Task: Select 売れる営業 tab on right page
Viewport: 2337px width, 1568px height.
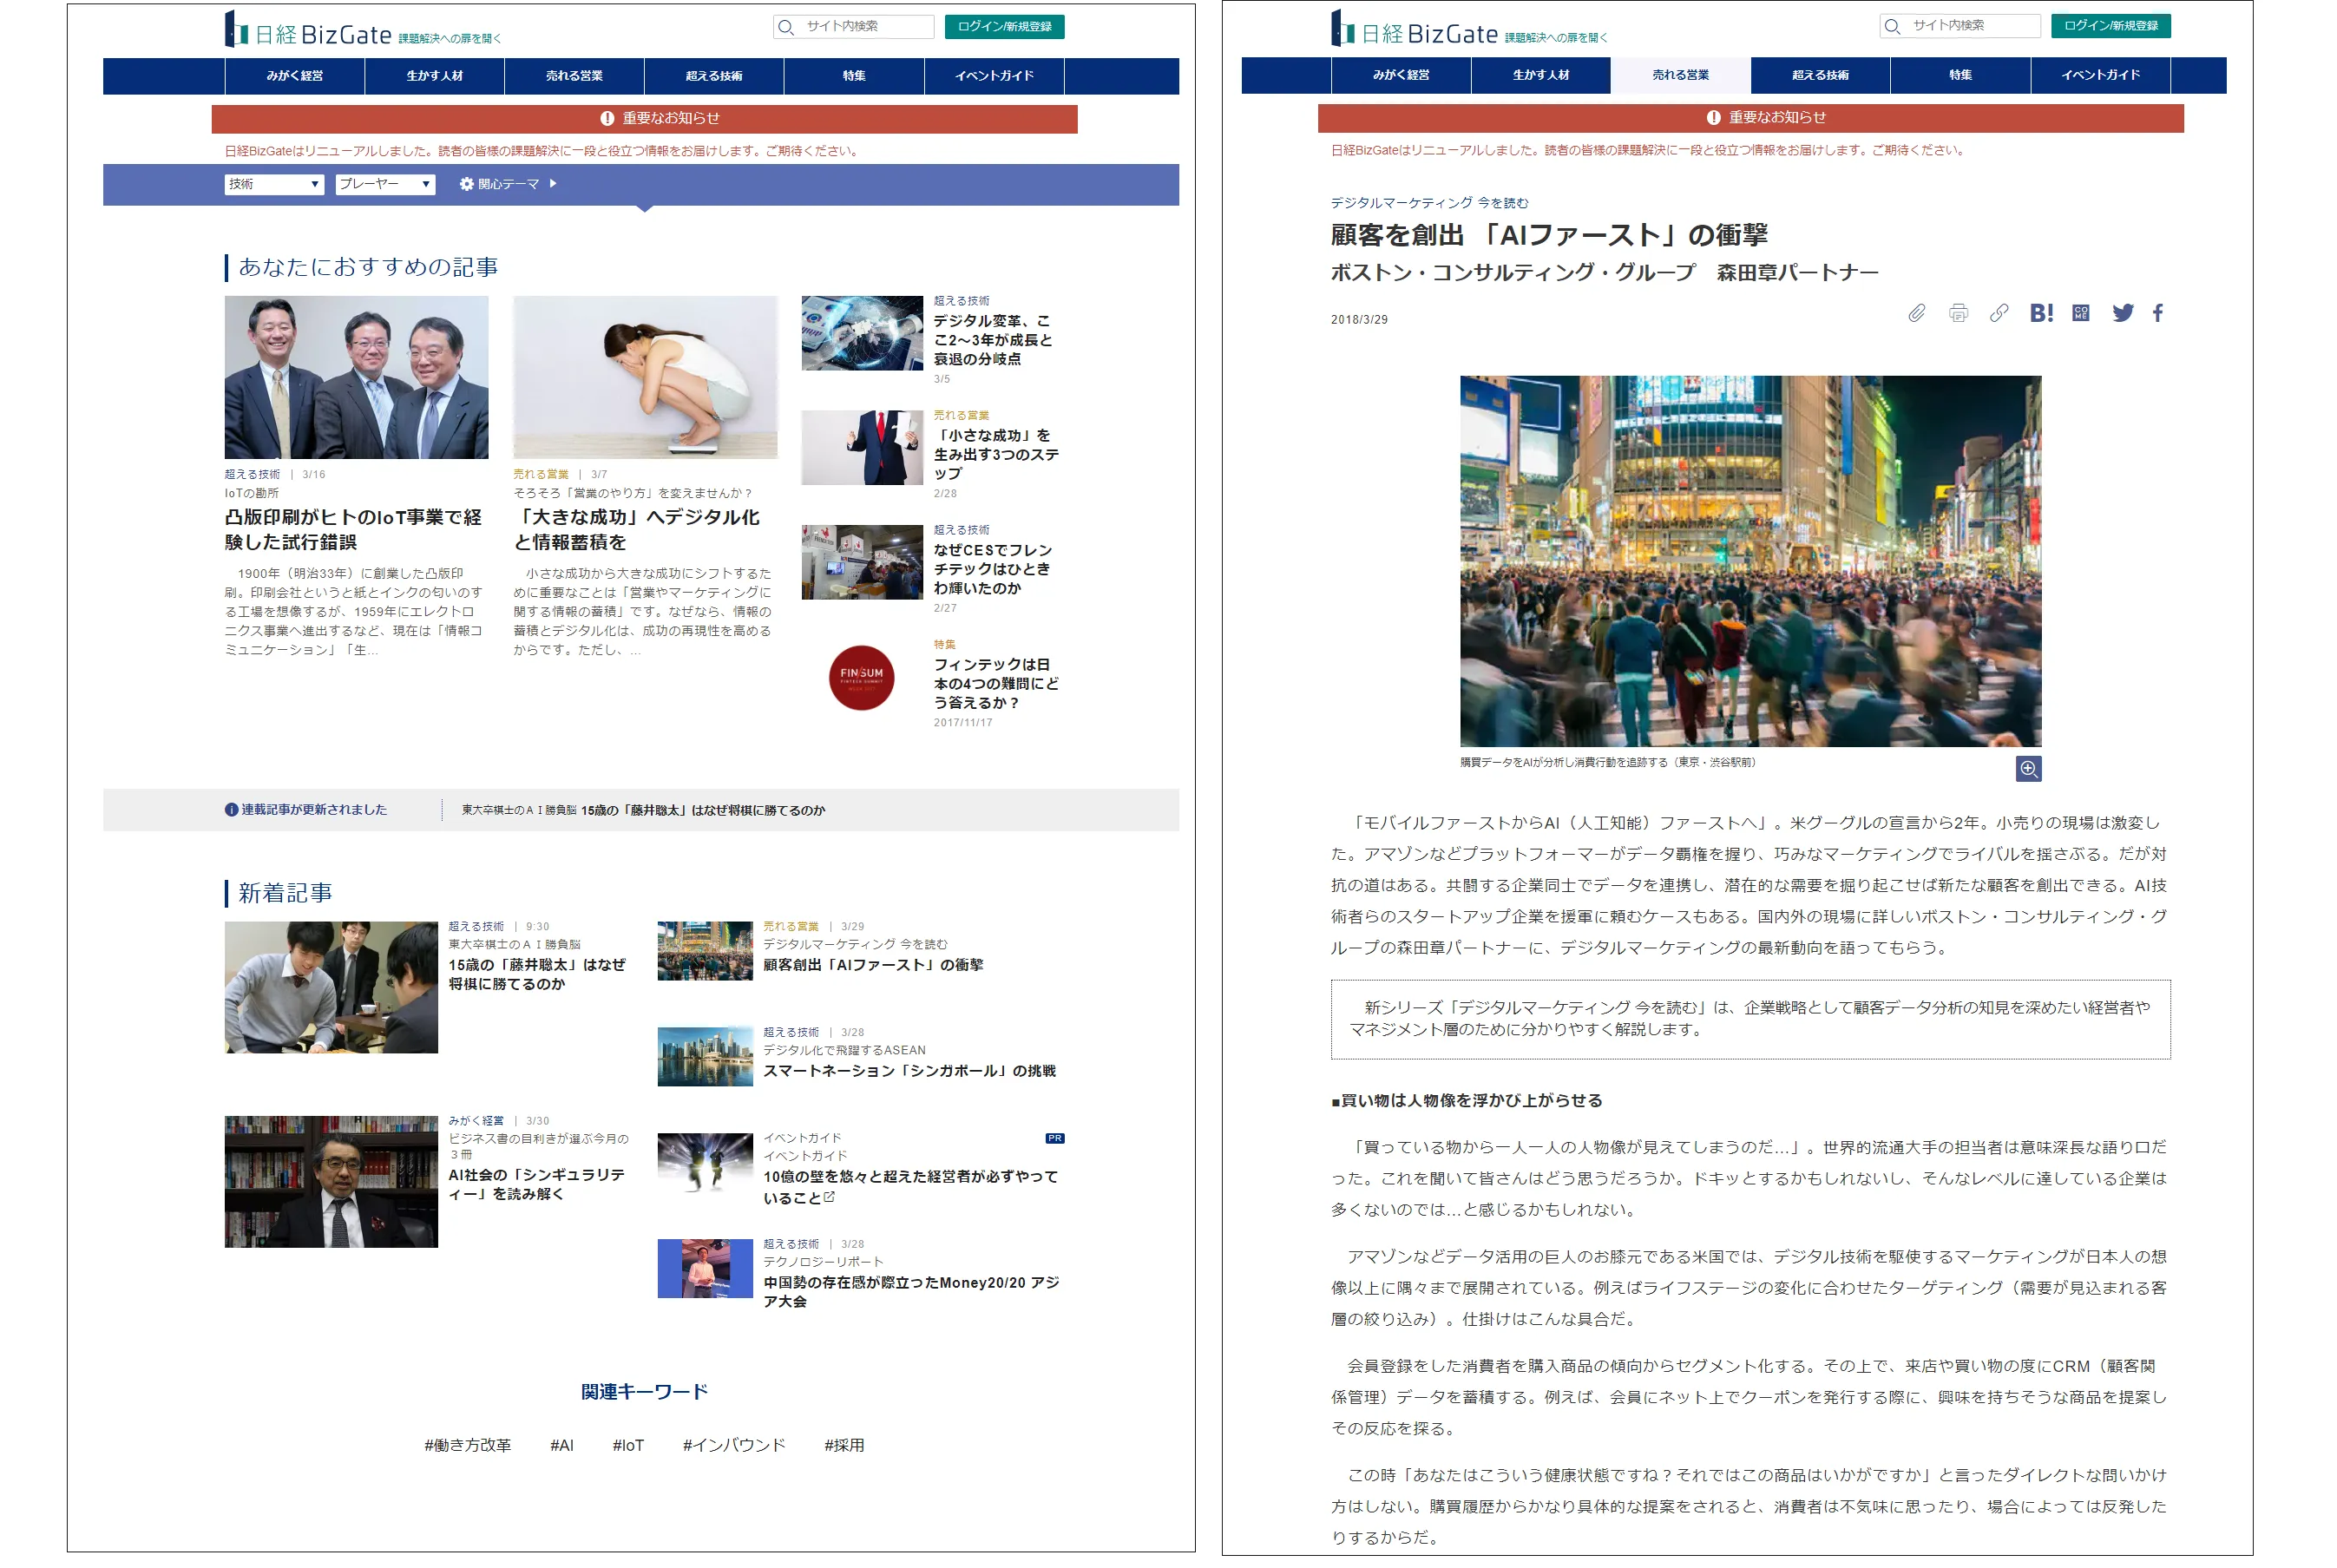Action: pyautogui.click(x=1679, y=75)
